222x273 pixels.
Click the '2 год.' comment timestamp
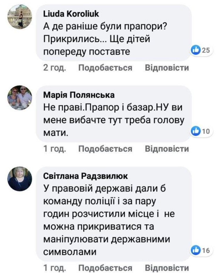pyautogui.click(x=54, y=68)
